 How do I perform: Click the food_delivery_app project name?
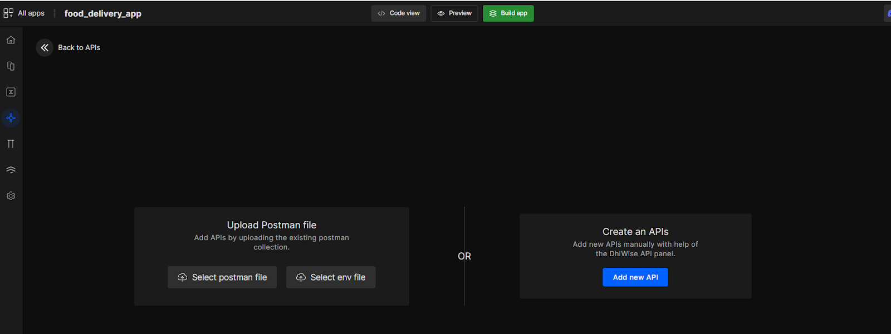(102, 14)
